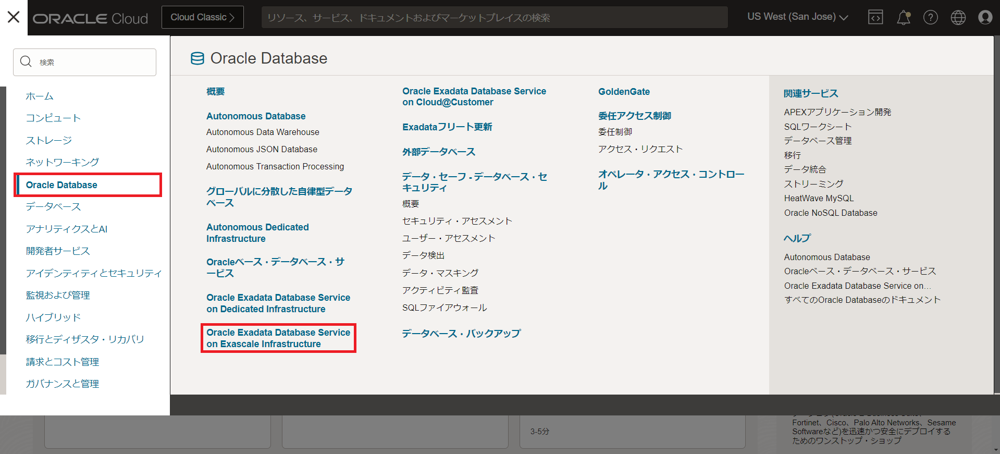The image size is (1000, 454).
Task: Focus the navigation menu 検索 box
Action: [x=91, y=62]
